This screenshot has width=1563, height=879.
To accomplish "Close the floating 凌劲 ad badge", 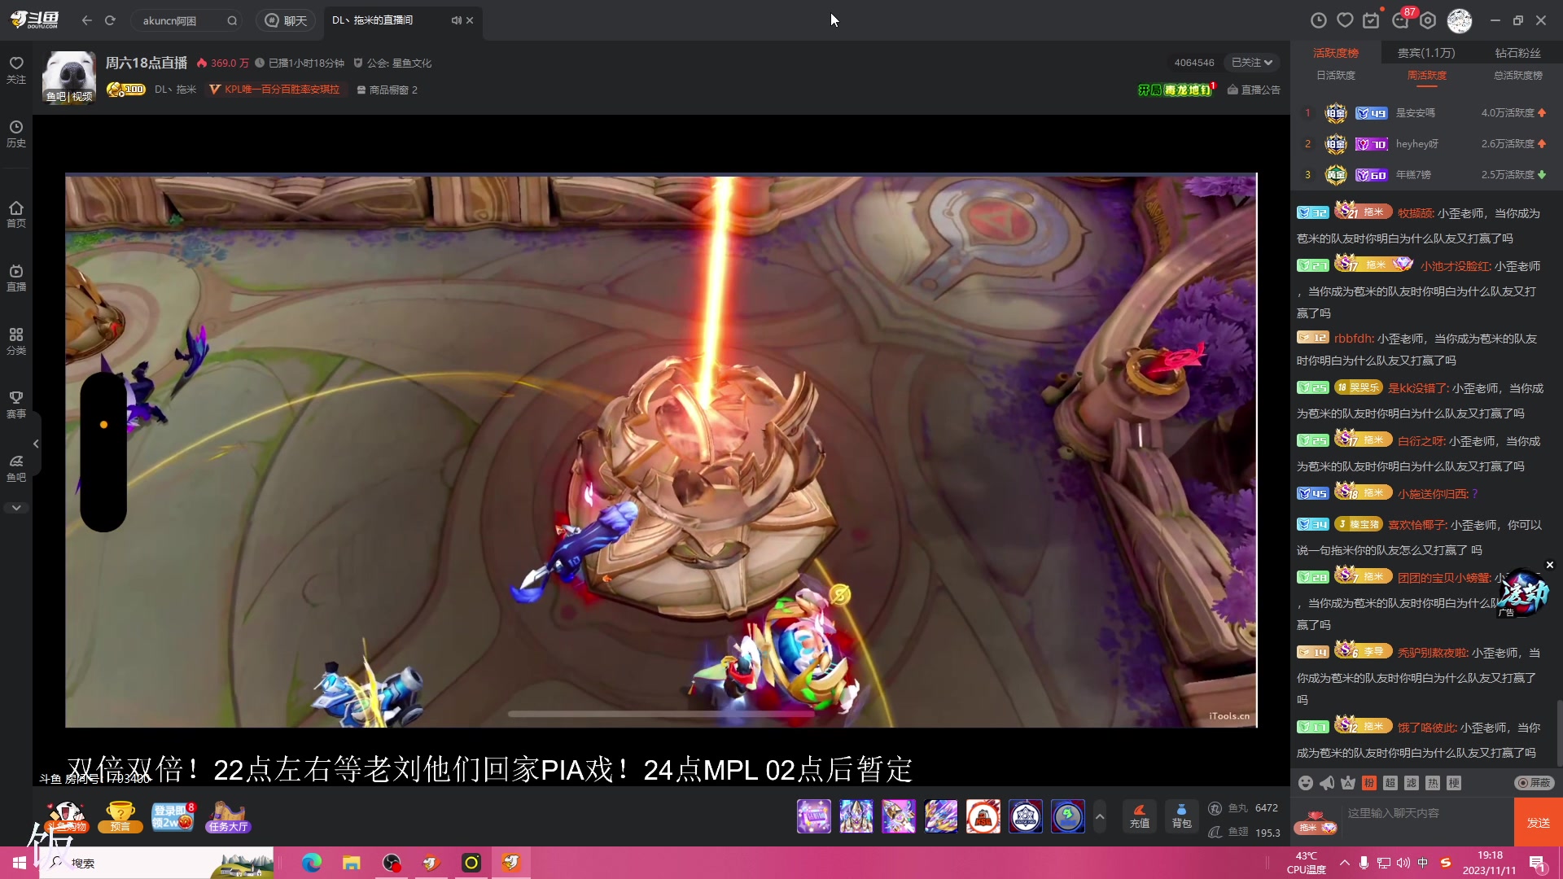I will coord(1550,565).
